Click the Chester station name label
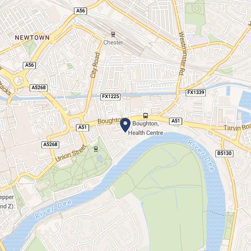Viewport: 251px width, 251px height. (113, 42)
